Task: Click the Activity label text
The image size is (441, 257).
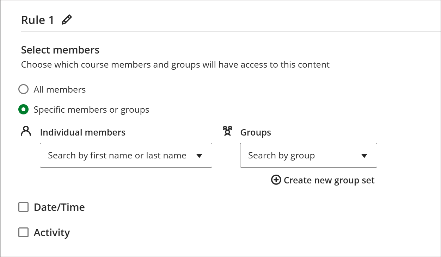Action: coord(52,232)
